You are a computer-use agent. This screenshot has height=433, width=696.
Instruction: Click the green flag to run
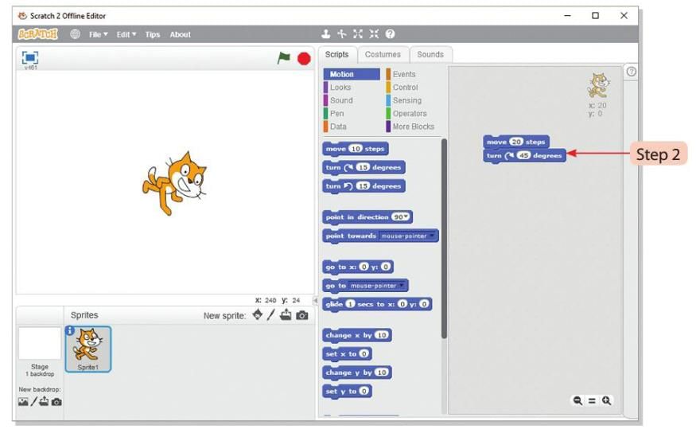pyautogui.click(x=284, y=58)
